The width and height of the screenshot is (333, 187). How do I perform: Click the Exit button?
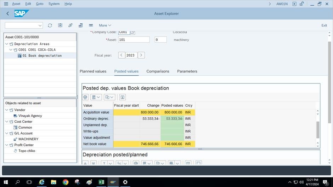tap(324, 25)
